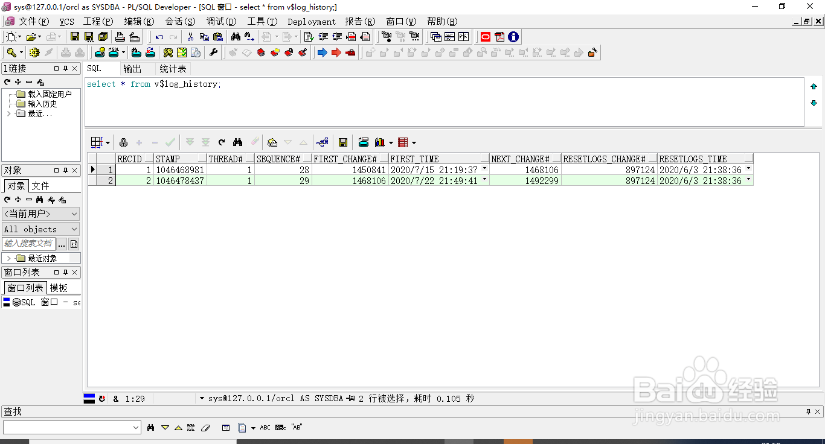Click the Cut scissors icon
This screenshot has width=825, height=444.
tap(190, 37)
